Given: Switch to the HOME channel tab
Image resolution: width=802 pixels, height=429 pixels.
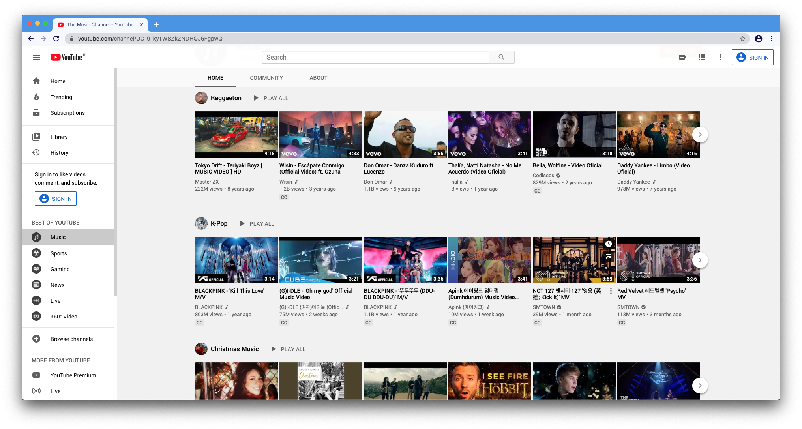Looking at the screenshot, I should [215, 78].
